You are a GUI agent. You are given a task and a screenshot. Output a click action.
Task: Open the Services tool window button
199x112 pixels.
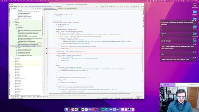point(46,97)
